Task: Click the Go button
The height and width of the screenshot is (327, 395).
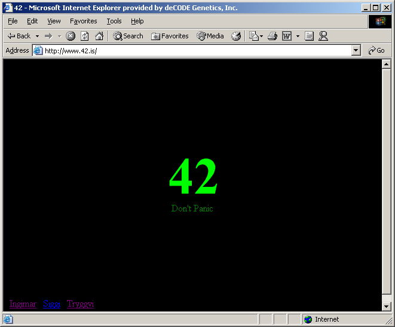Action: [x=376, y=51]
